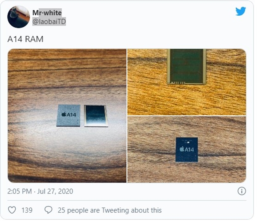Click the shiny RAM die beside the A14 chip
The width and height of the screenshot is (258, 221).
click(96, 116)
